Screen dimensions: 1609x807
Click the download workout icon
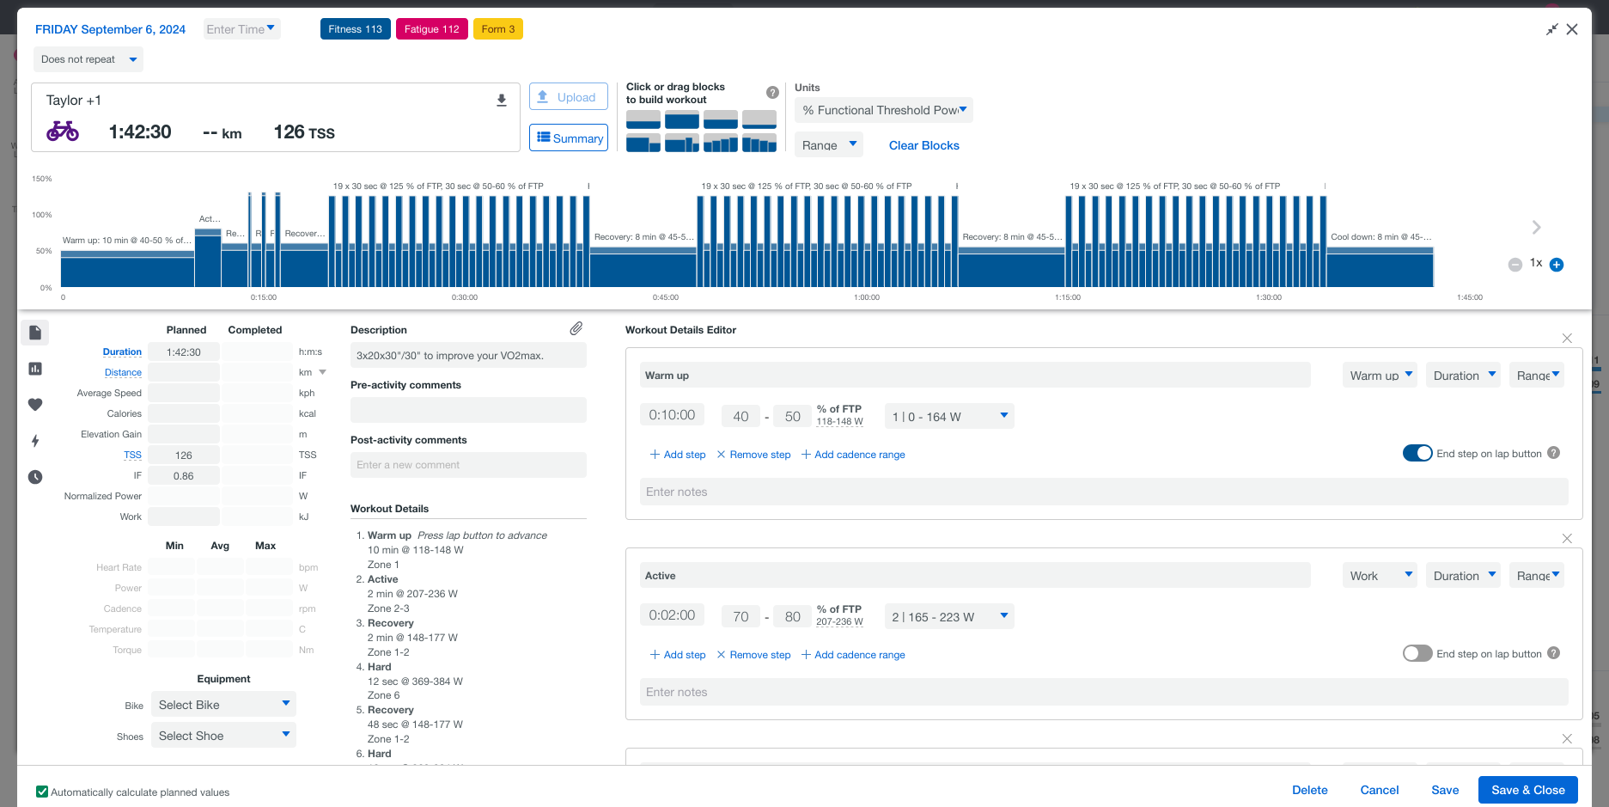502,101
